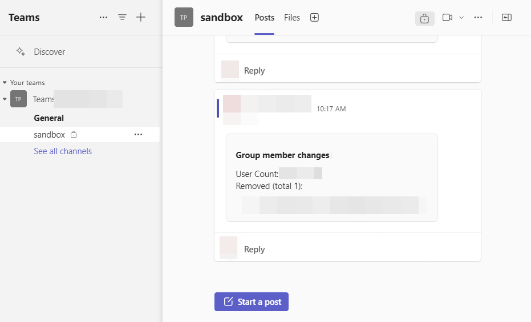
Task: Click the 10:17 AM timestamp
Action: coord(331,109)
